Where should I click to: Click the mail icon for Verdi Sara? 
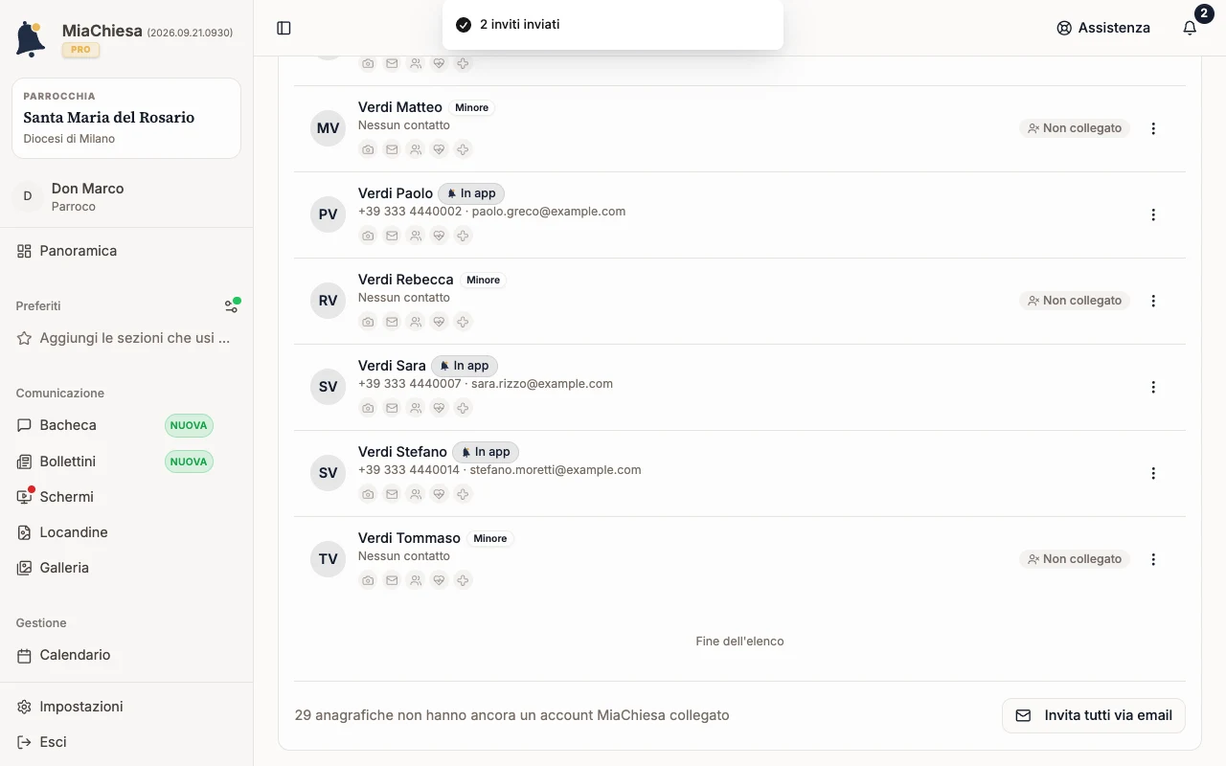pyautogui.click(x=392, y=408)
